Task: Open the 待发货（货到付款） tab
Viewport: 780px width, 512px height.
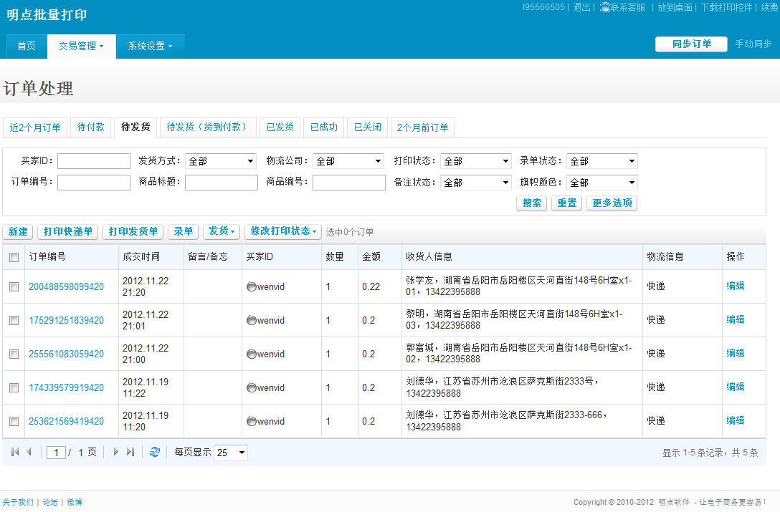Action: tap(208, 127)
